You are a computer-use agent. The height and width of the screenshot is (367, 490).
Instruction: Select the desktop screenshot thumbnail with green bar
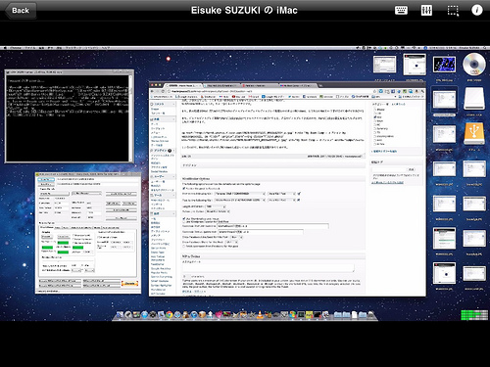click(x=444, y=239)
